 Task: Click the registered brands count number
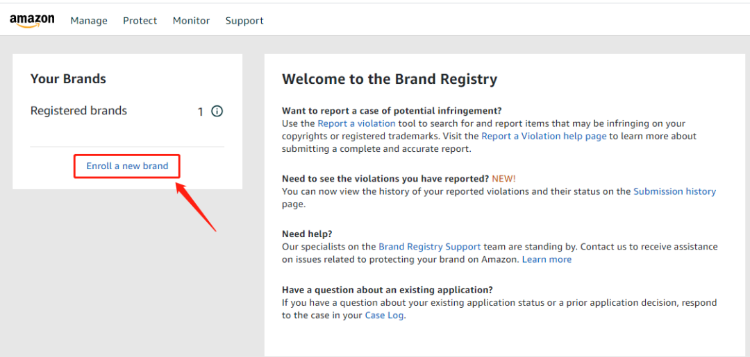pos(201,112)
